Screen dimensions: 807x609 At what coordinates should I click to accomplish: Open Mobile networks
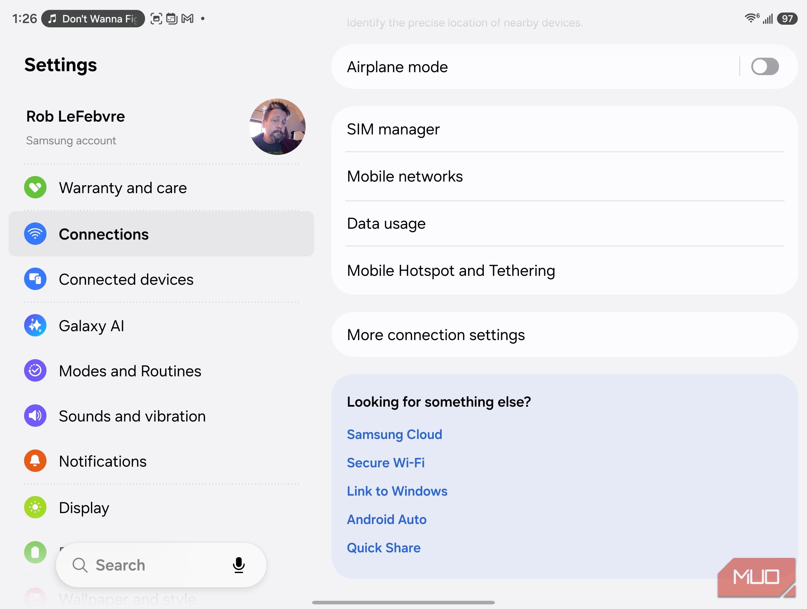click(564, 176)
